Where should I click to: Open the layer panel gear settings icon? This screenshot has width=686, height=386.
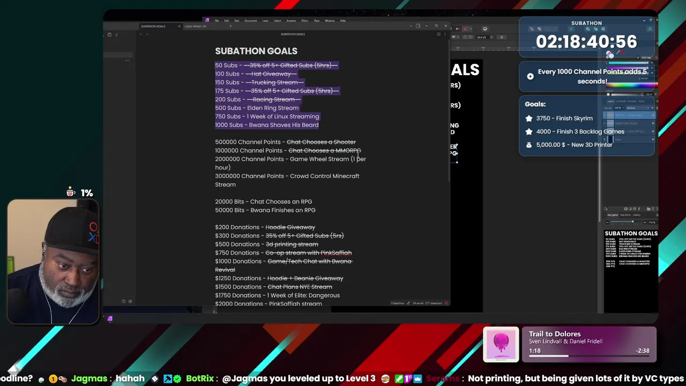tap(652, 108)
